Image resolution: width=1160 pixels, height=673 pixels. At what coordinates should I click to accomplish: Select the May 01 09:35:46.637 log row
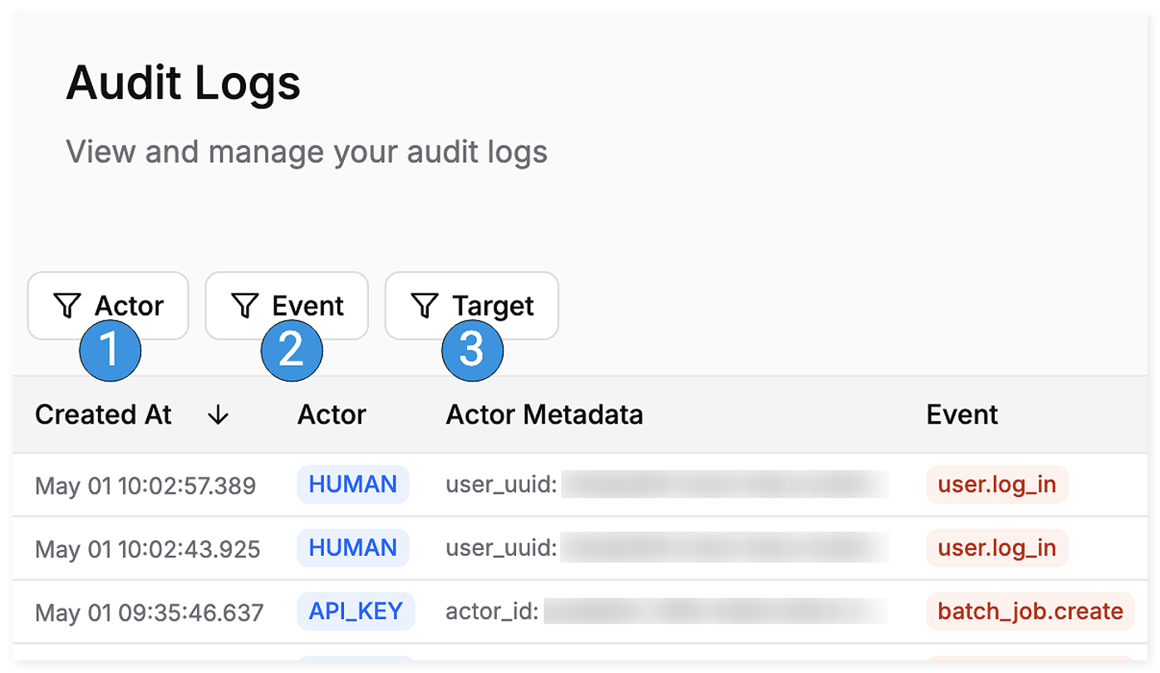coord(580,612)
